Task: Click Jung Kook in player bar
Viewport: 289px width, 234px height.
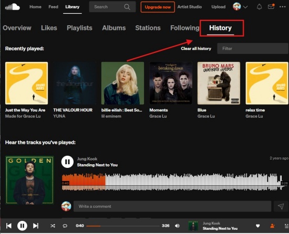Action: coord(211,223)
